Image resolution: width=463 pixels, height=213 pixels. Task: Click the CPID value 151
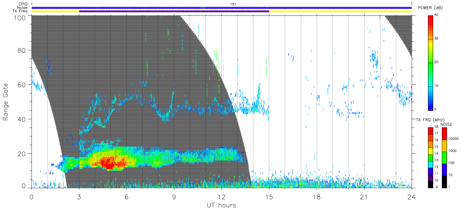click(233, 4)
